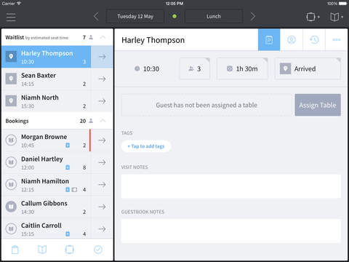Open visit history clock icon
Viewport: 349px width, 262px height.
pos(314,39)
